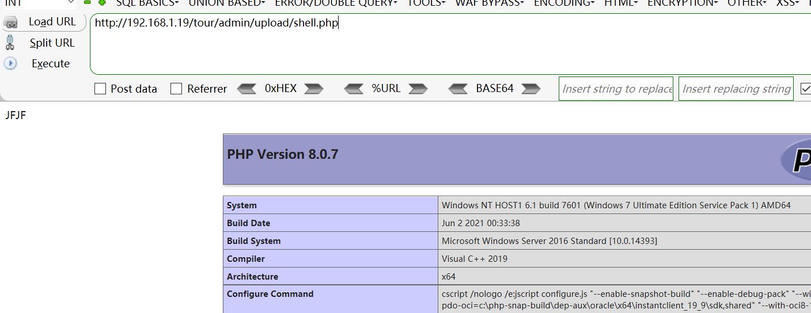Click the JFJF page output text

tap(16, 116)
